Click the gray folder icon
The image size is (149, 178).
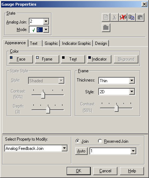click(x=106, y=28)
